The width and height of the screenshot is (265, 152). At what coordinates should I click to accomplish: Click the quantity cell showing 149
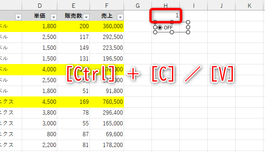(74, 48)
